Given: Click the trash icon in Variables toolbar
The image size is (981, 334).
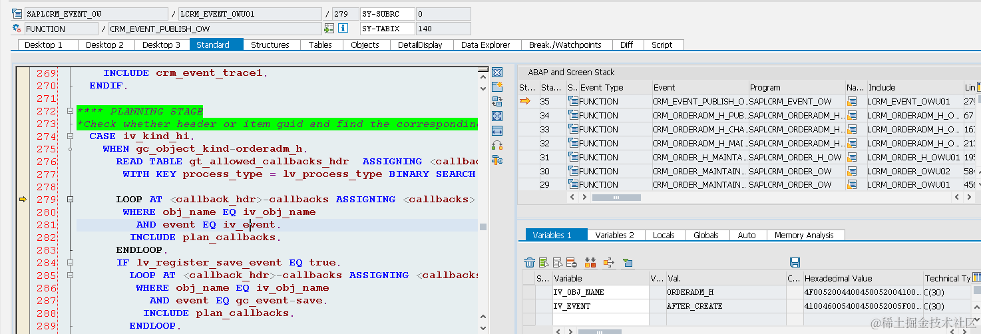Looking at the screenshot, I should point(530,262).
